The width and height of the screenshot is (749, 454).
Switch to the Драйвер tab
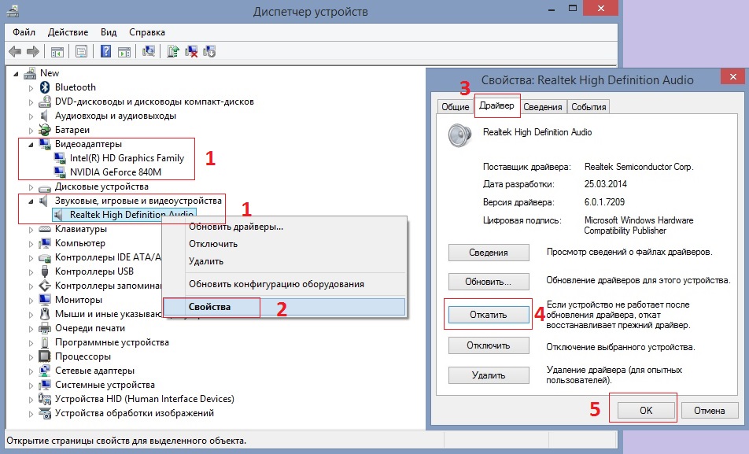(x=496, y=105)
